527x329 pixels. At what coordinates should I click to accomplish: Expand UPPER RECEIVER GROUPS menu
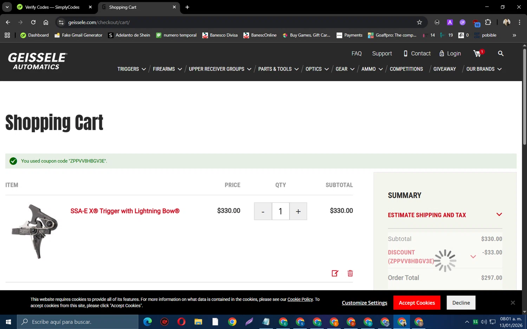point(220,69)
